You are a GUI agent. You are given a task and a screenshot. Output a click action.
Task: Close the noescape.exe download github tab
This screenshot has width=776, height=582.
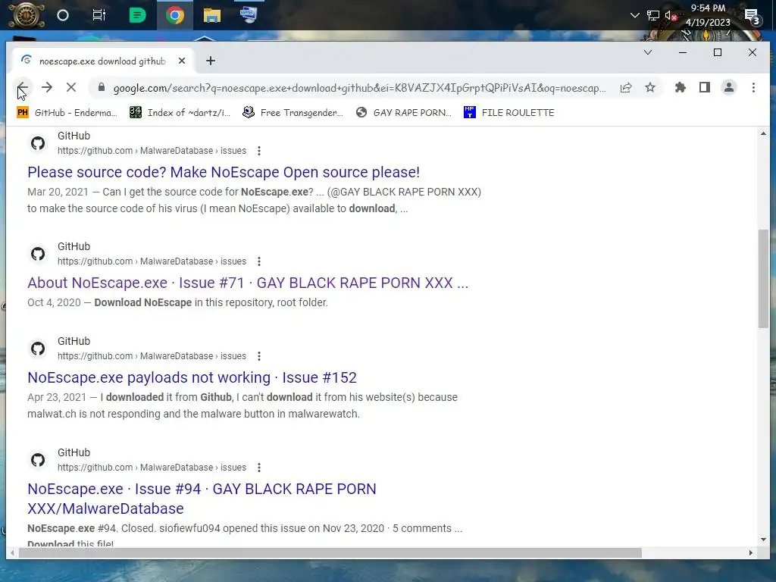182,61
